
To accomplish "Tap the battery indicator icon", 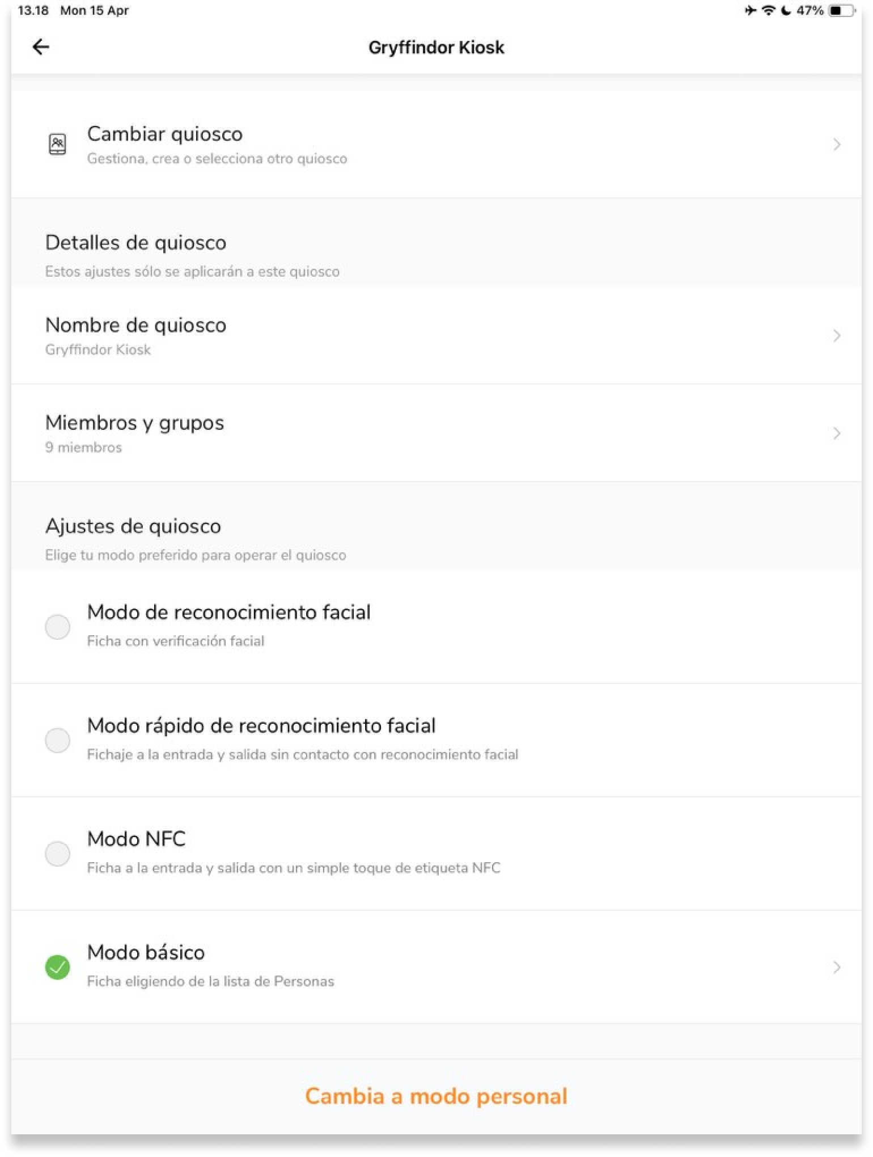I will 842,11.
